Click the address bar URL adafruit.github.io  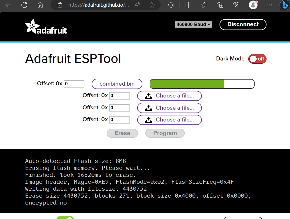click(x=98, y=5)
